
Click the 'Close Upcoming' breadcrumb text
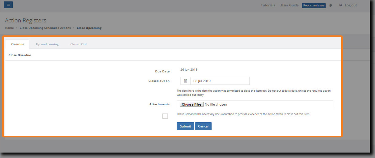[x=89, y=28]
